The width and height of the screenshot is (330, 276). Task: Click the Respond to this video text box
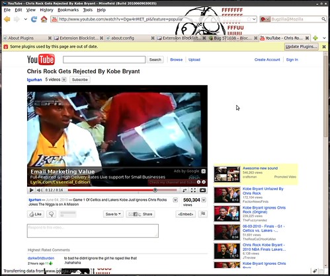[x=93, y=231]
